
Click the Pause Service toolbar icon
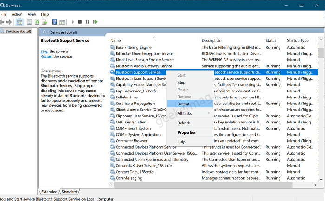(x=87, y=22)
